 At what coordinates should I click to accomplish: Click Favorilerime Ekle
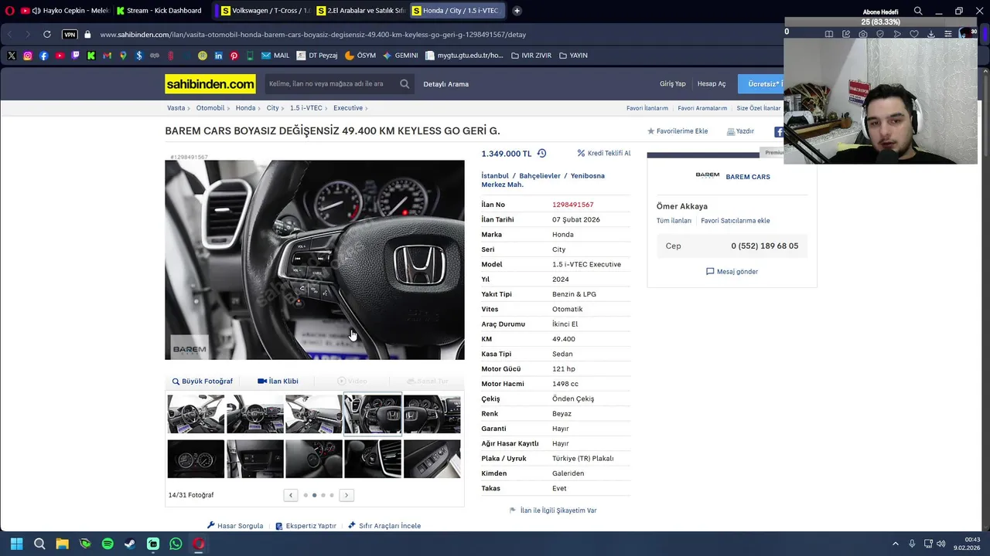pyautogui.click(x=678, y=131)
